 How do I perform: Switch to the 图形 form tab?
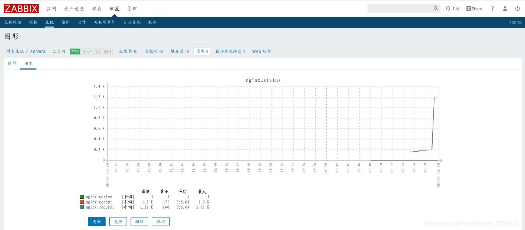(x=12, y=63)
